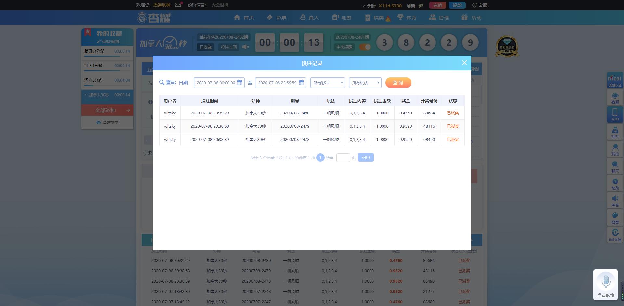This screenshot has height=306, width=624.
Task: Click the page number input box
Action: click(x=343, y=158)
